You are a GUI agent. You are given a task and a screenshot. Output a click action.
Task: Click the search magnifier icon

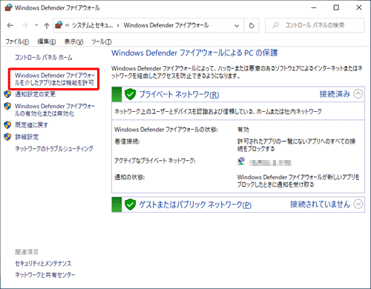click(275, 25)
